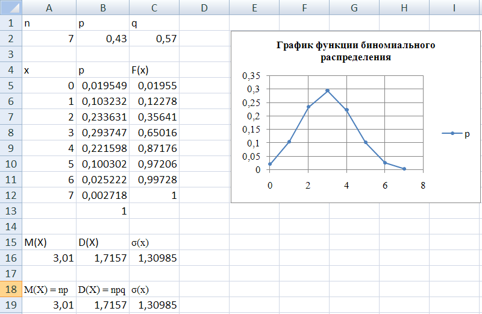Select cell B13 sum value 1
482x314 pixels.
tap(102, 211)
